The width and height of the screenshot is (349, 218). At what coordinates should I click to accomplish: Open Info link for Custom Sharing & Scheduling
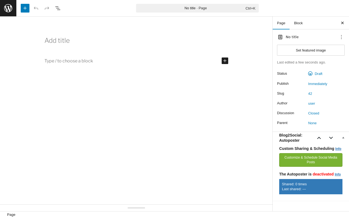click(338, 149)
